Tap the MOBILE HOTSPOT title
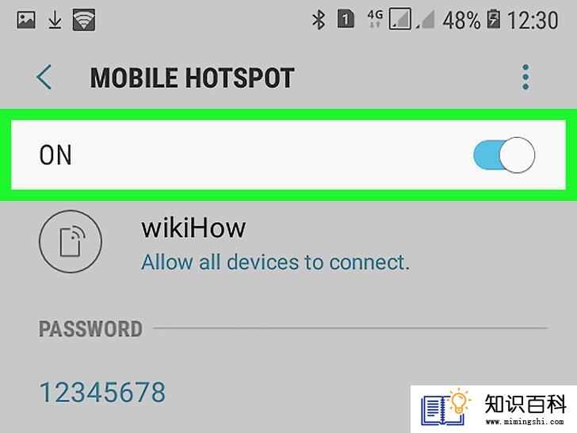 coord(192,78)
